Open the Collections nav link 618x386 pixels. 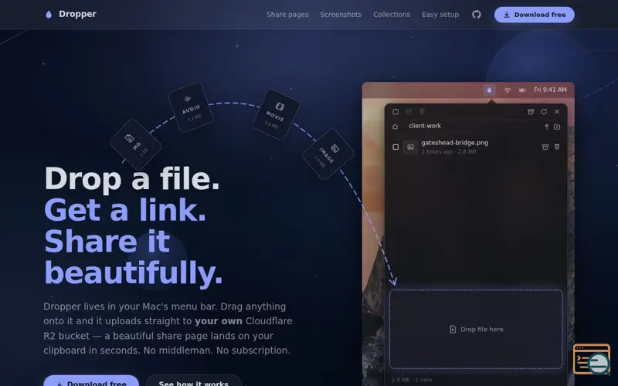pyautogui.click(x=392, y=15)
